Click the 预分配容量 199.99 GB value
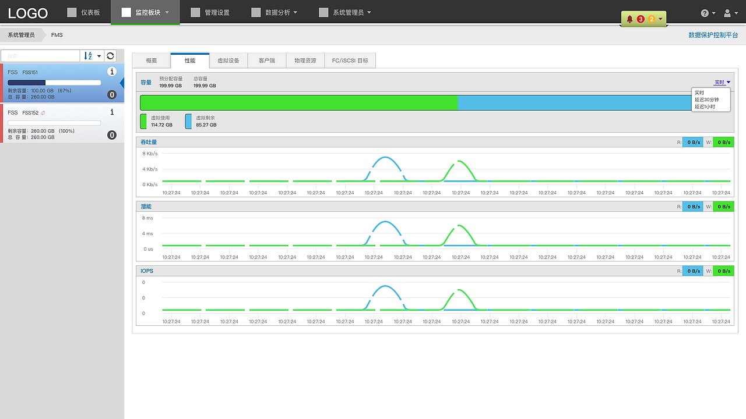The image size is (746, 419). [171, 86]
